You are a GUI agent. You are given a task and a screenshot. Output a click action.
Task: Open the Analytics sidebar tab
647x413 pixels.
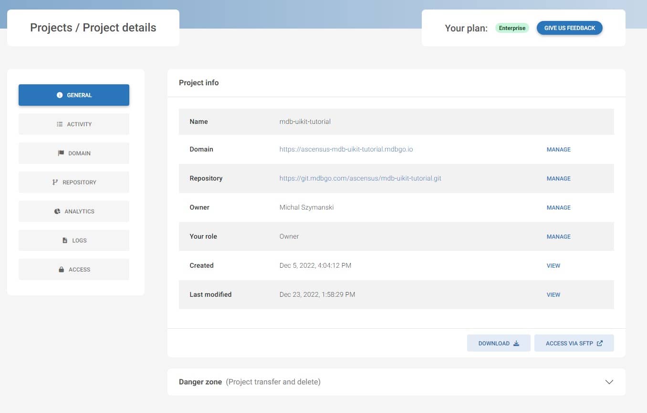coord(74,212)
